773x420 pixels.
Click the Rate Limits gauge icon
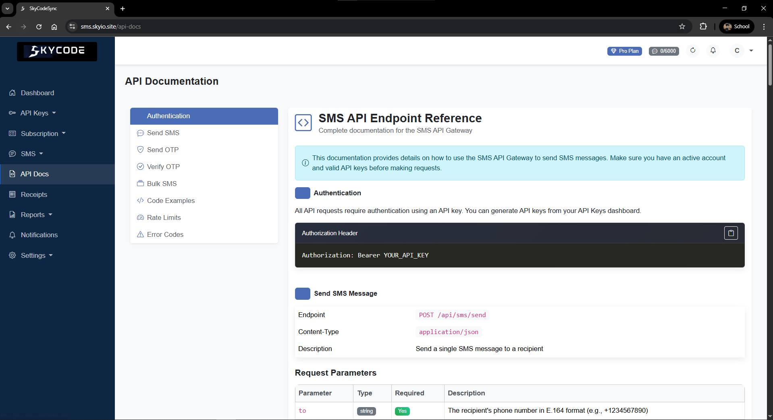140,217
